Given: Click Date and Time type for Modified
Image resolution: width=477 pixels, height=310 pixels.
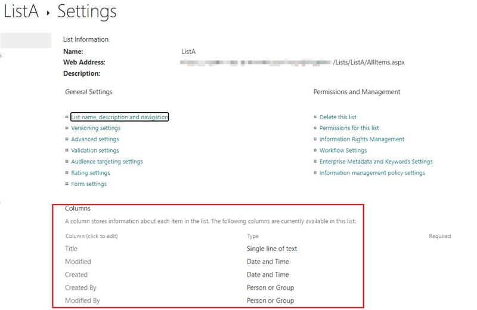Looking at the screenshot, I should (x=268, y=262).
